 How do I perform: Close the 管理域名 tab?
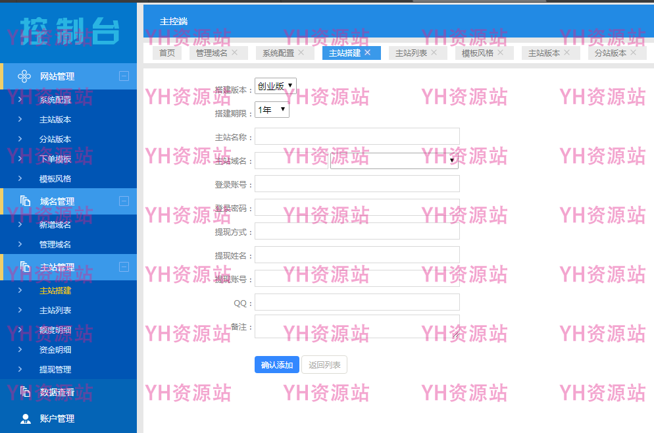[234, 53]
